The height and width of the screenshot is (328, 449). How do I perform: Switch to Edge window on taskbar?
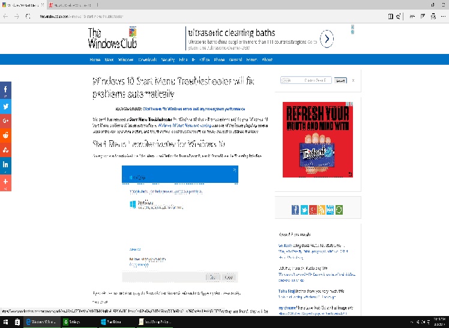(x=42, y=322)
